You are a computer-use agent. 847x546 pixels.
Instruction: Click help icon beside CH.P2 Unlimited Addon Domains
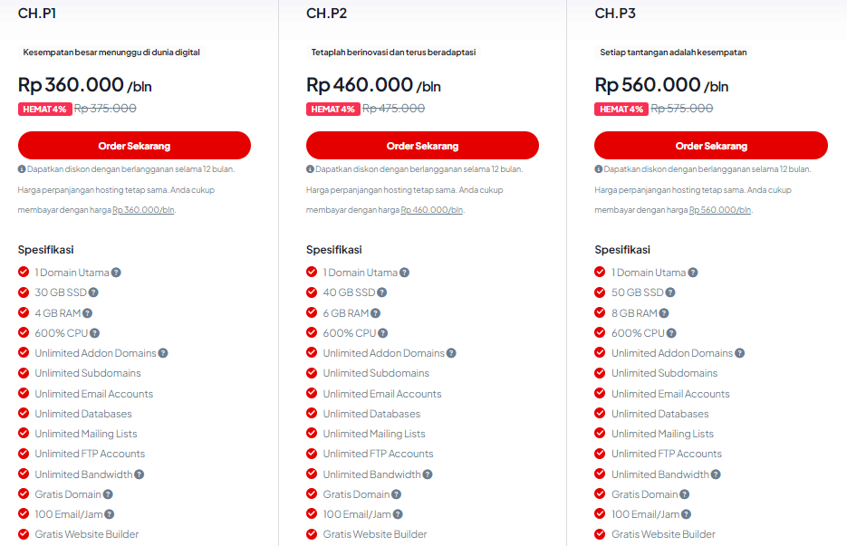click(x=451, y=353)
